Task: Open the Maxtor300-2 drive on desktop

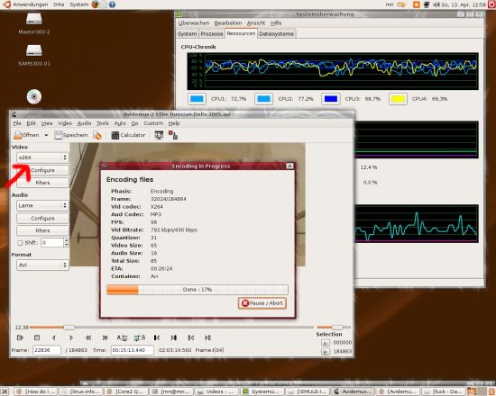Action: [34, 19]
